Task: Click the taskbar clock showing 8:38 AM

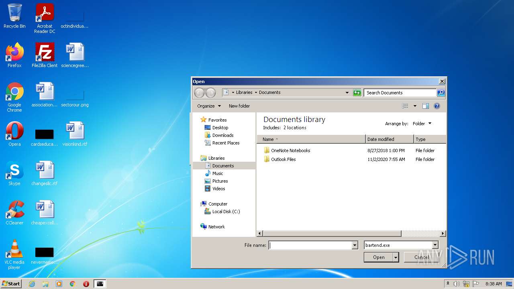Action: (x=493, y=284)
